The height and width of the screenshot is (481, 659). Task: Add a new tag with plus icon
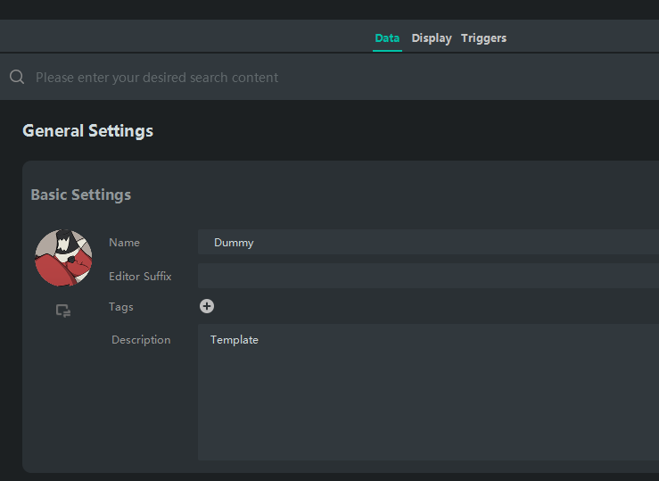pos(207,306)
